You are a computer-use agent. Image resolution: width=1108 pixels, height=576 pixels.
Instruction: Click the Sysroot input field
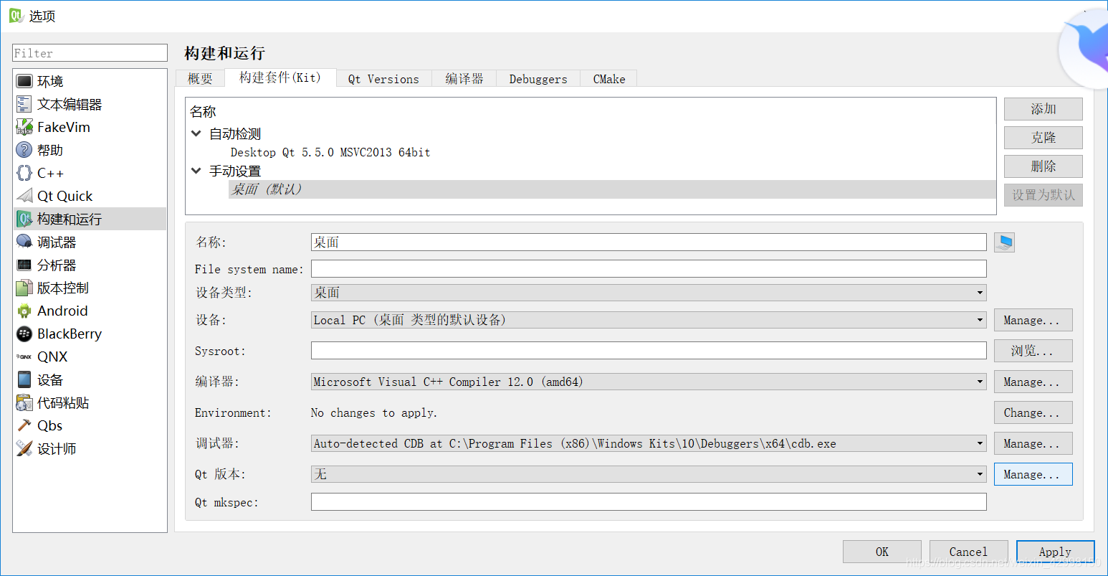click(649, 351)
